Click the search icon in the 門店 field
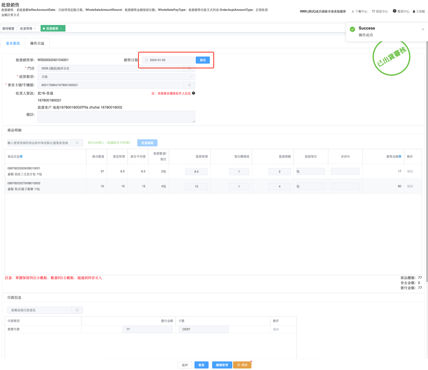This screenshot has height=370, width=428. (189, 68)
